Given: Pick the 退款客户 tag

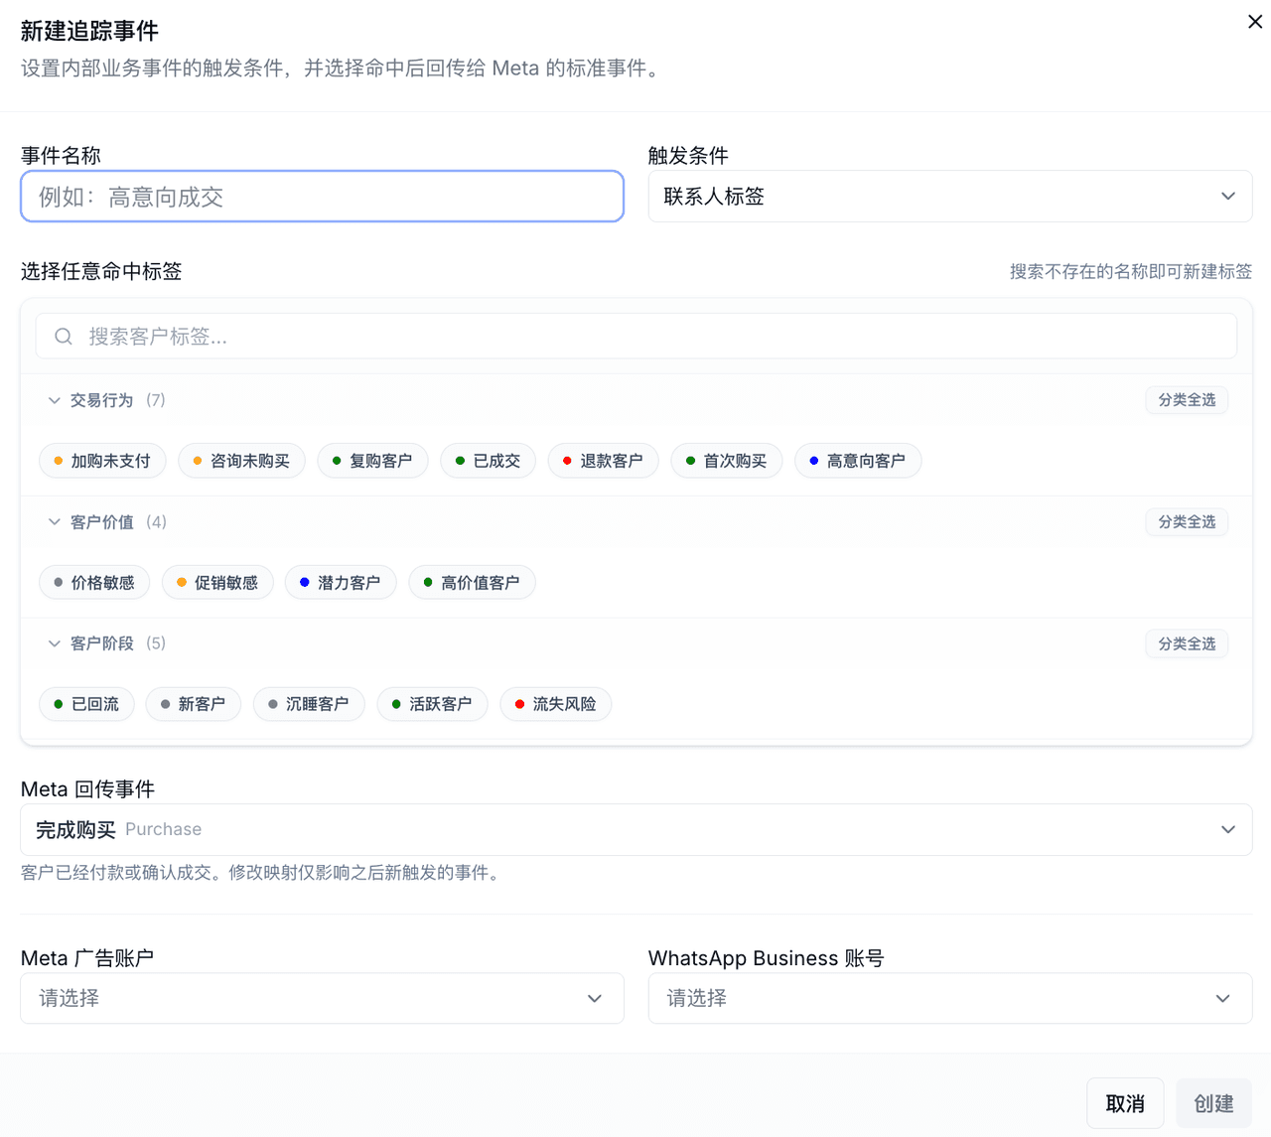Looking at the screenshot, I should point(604,461).
